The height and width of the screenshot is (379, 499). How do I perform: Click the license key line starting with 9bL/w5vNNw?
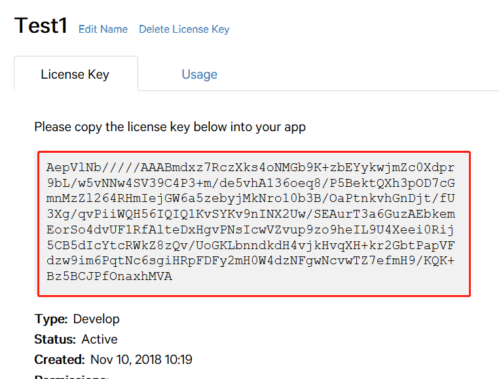[x=250, y=182]
